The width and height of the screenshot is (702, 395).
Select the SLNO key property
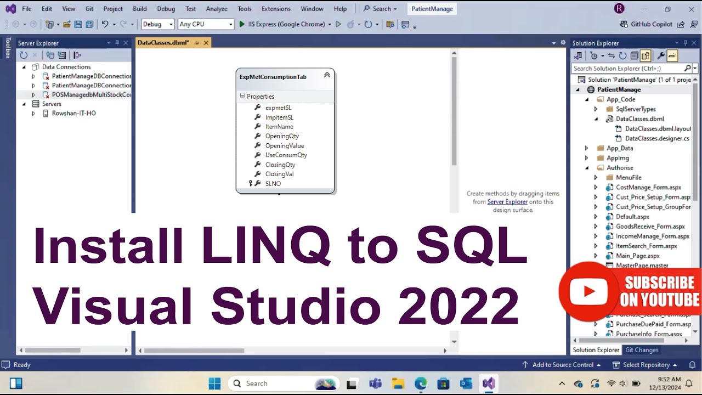(x=273, y=184)
